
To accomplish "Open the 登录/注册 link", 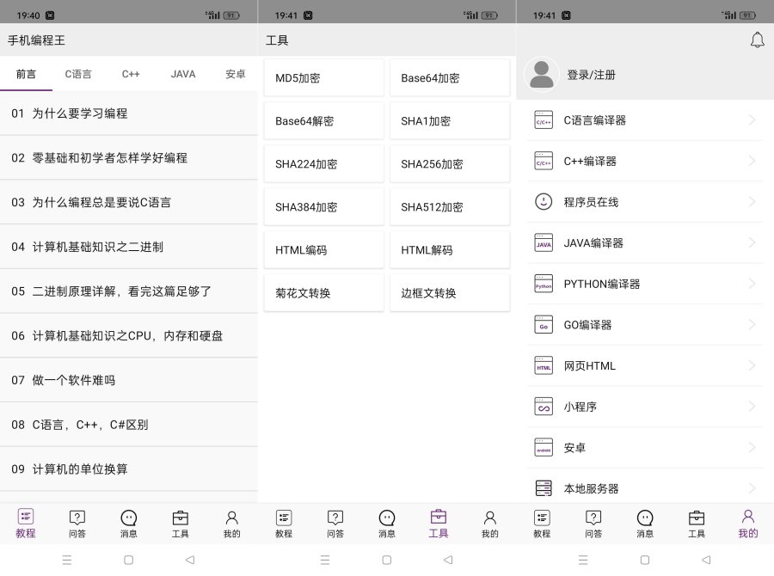I will 591,75.
